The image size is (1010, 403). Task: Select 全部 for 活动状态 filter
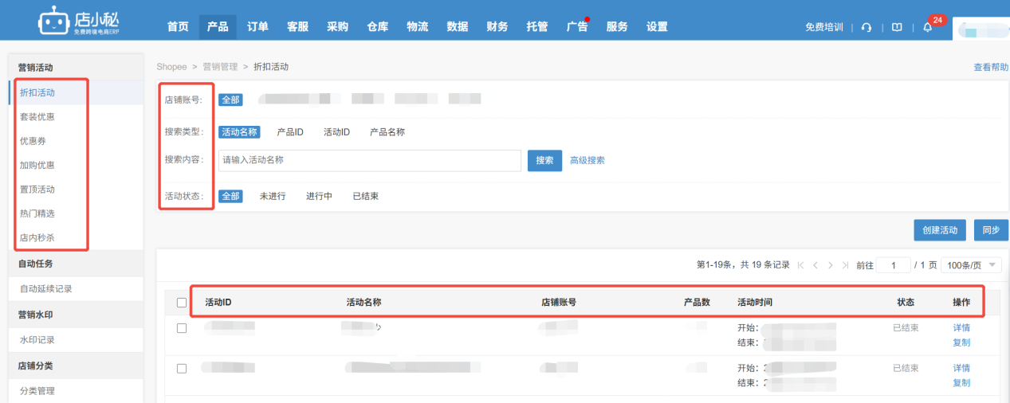point(230,196)
